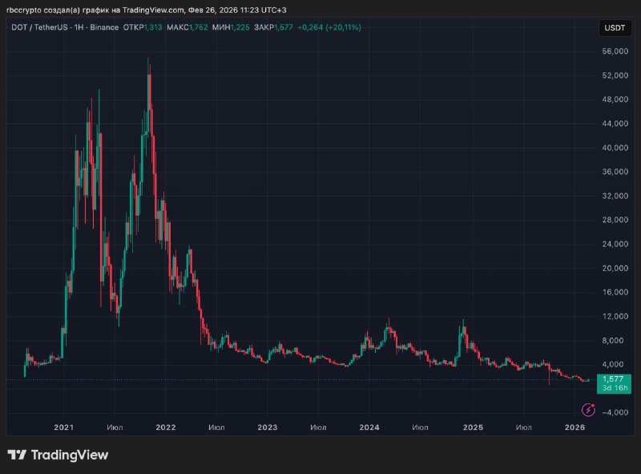Viewport: 641px width, 474px height.
Task: Select the 2026 label on time axis
Action: [x=574, y=428]
